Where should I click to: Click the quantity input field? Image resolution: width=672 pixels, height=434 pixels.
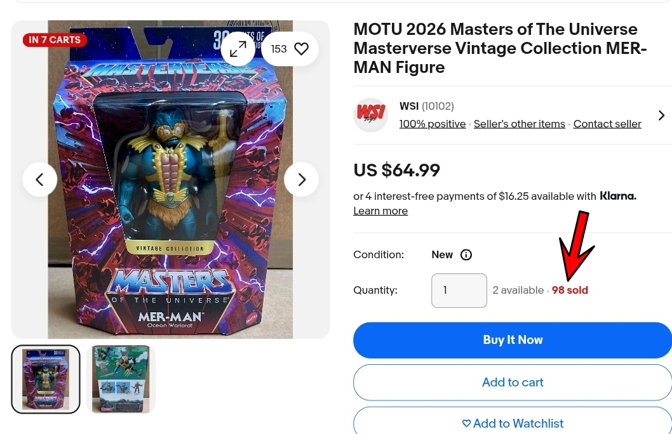click(x=459, y=291)
